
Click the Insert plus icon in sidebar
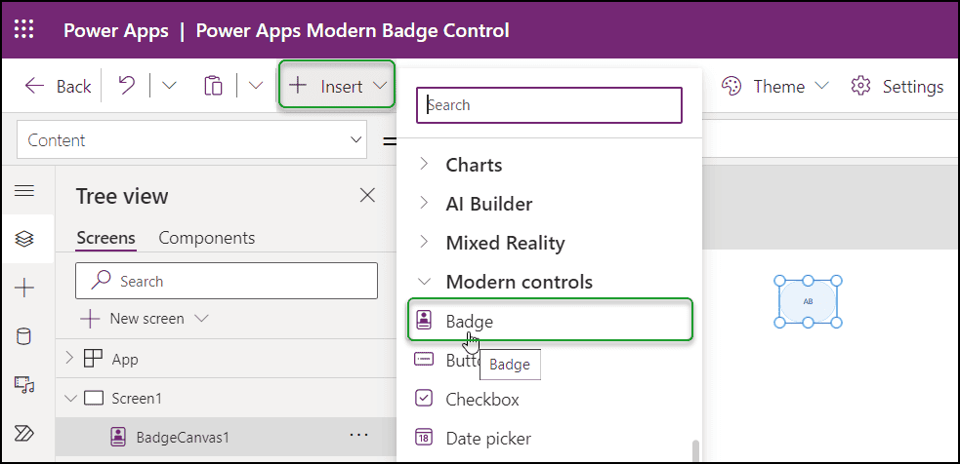click(x=23, y=288)
